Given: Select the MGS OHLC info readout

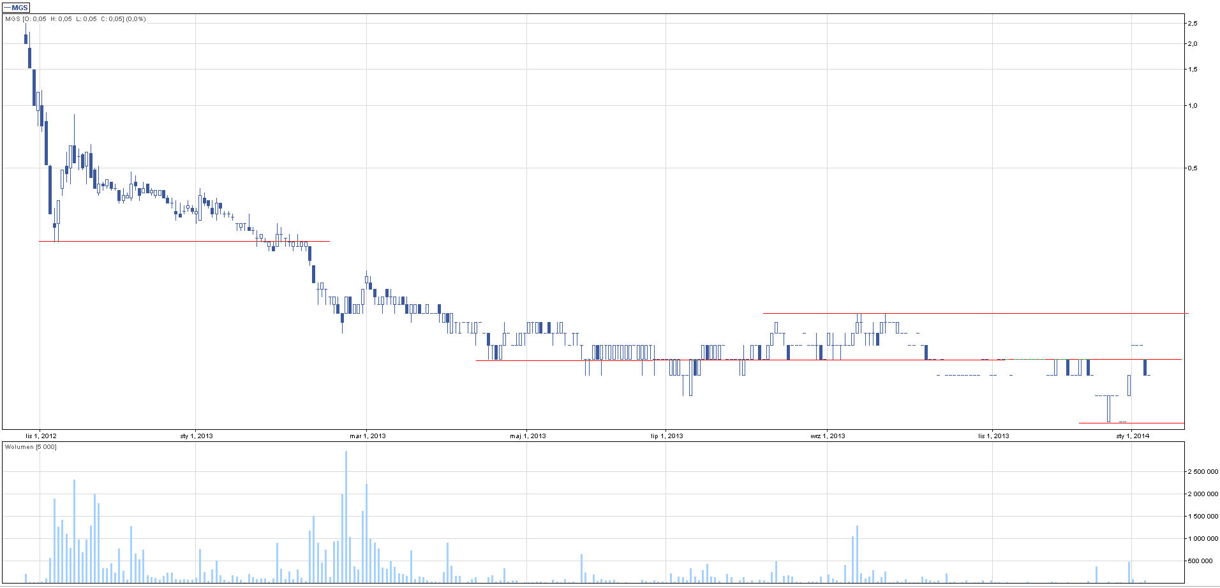Looking at the screenshot, I should point(75,19).
